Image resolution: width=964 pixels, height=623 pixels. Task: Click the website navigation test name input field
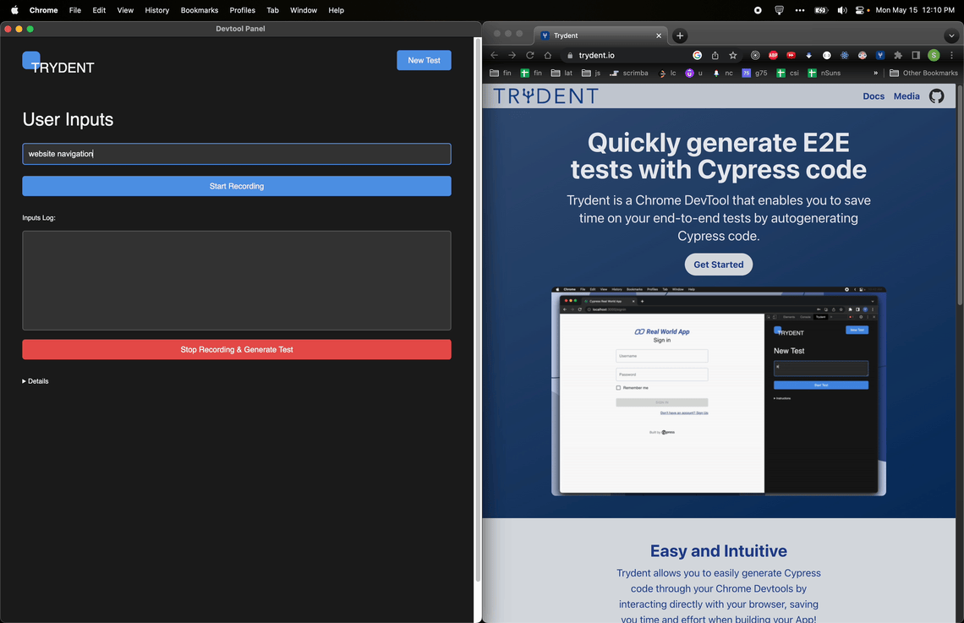236,154
